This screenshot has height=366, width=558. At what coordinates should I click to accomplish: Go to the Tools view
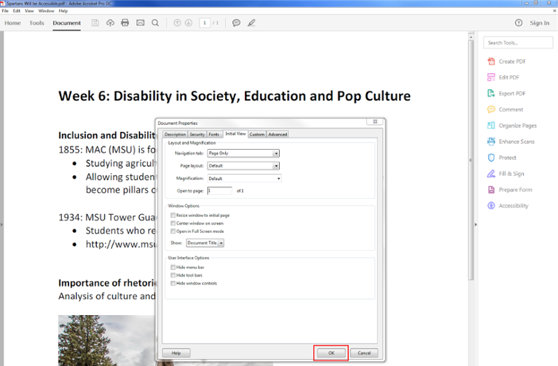[x=37, y=23]
